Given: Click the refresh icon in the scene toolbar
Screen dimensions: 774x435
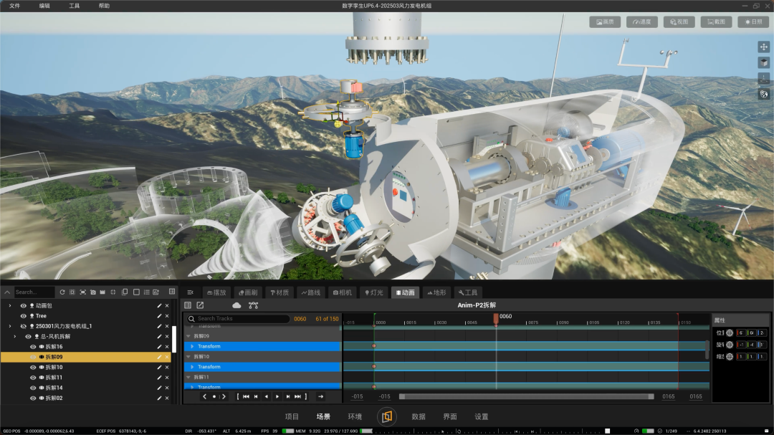Looking at the screenshot, I should (62, 292).
